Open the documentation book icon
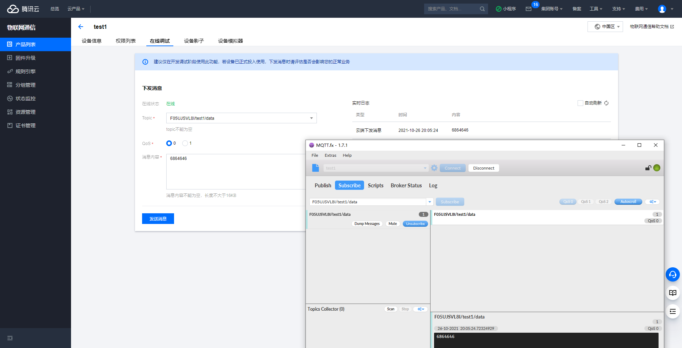The height and width of the screenshot is (348, 682). pos(672,293)
